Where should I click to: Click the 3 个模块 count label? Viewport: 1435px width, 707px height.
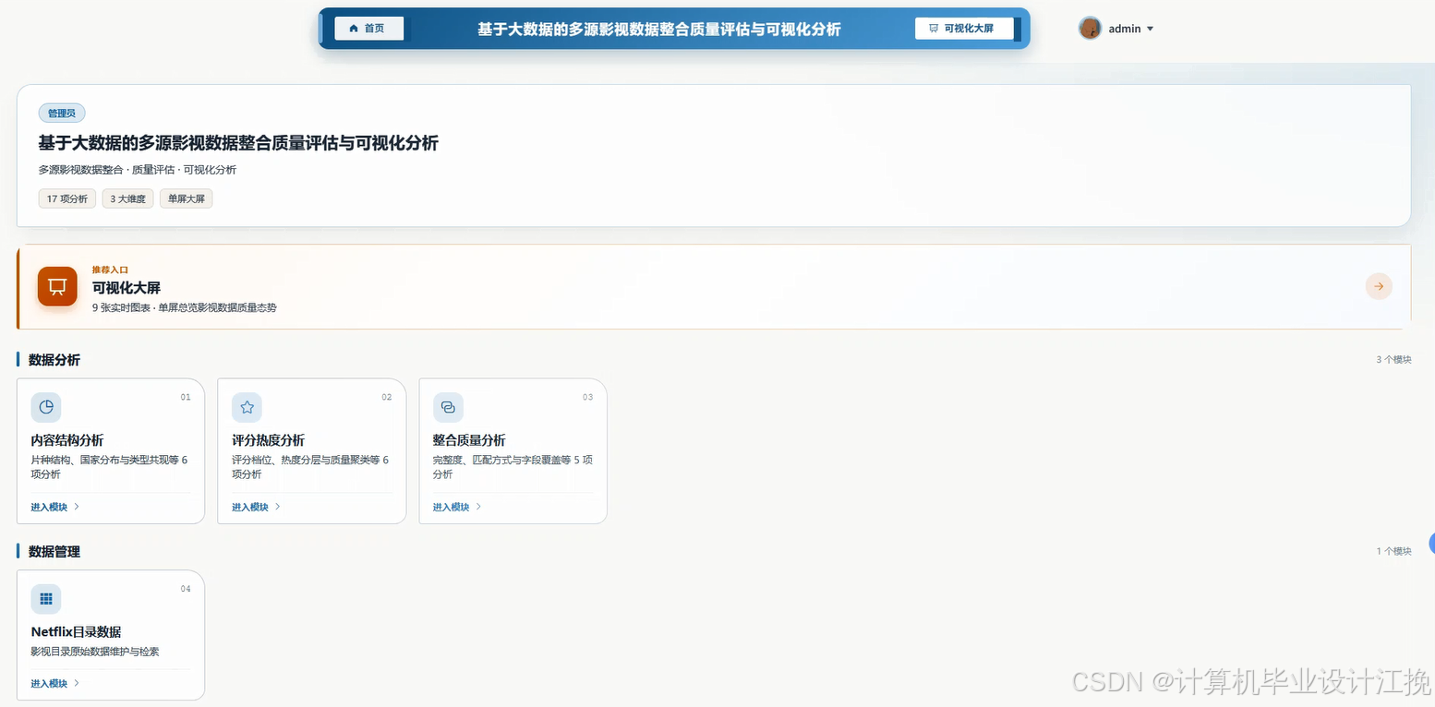[x=1393, y=360]
